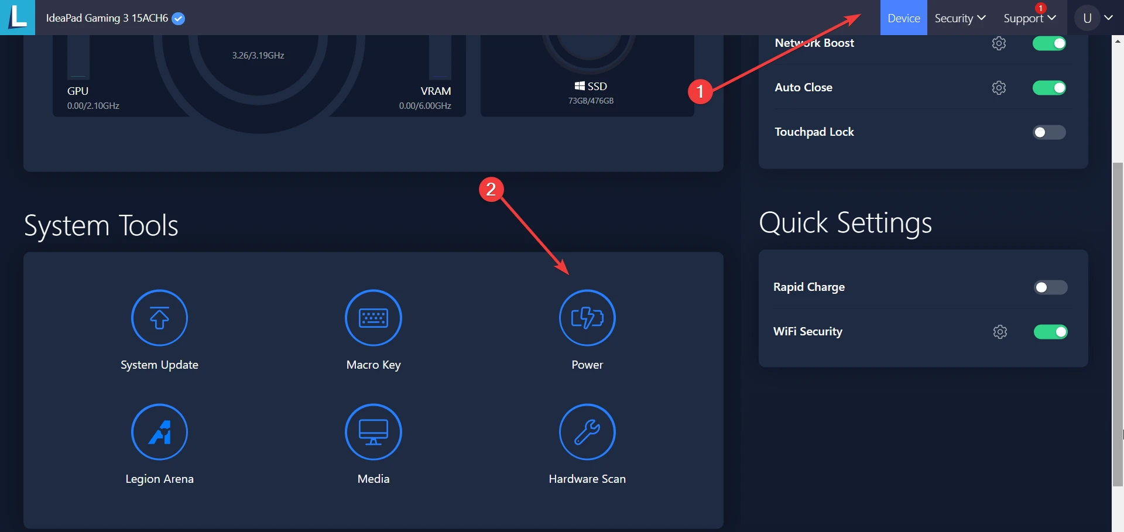Viewport: 1124px width, 532px height.
Task: Click the VRAM 0.00/6.00GHz reading
Action: point(425,106)
